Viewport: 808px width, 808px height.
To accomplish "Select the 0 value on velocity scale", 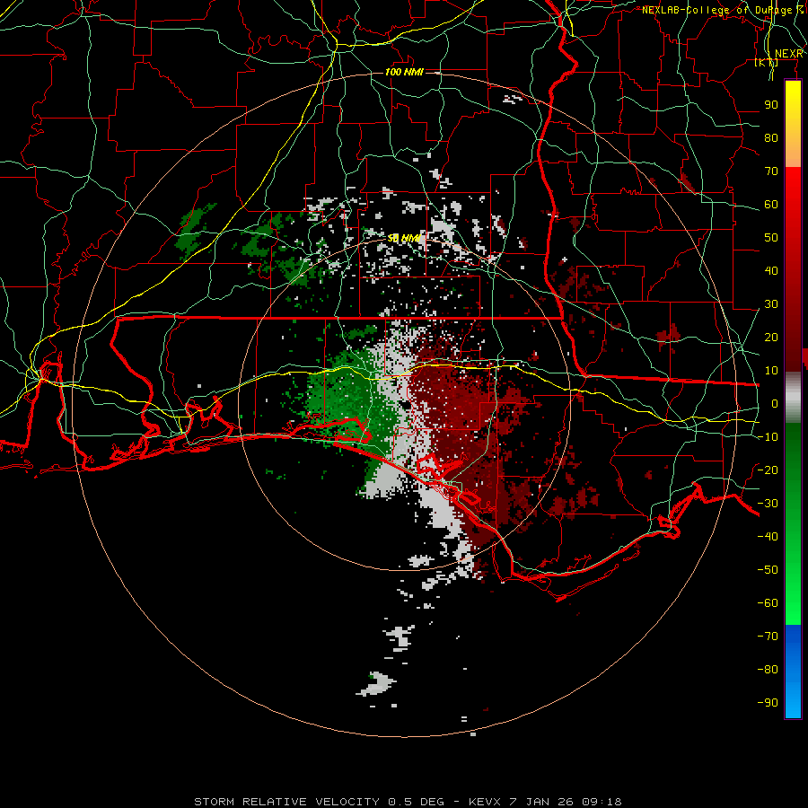I will pyautogui.click(x=775, y=403).
